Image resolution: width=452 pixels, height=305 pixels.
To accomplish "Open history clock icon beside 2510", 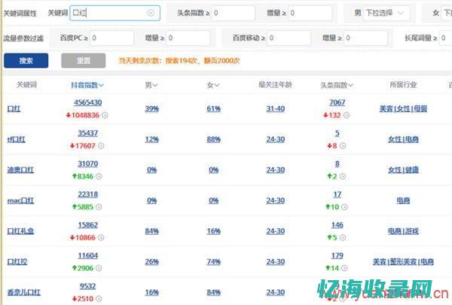I will point(99,299).
